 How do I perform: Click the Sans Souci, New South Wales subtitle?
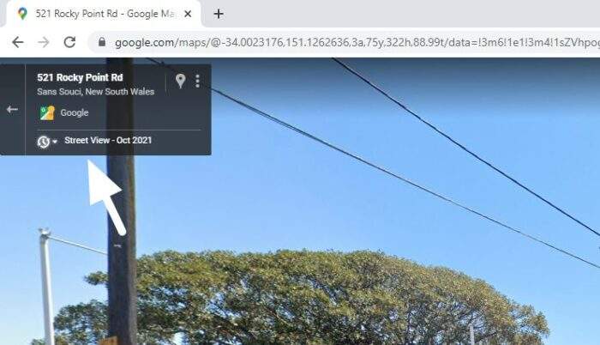point(96,92)
